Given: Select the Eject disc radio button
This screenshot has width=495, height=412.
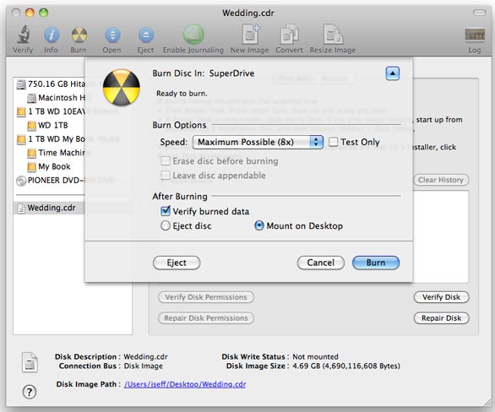Looking at the screenshot, I should tap(166, 225).
